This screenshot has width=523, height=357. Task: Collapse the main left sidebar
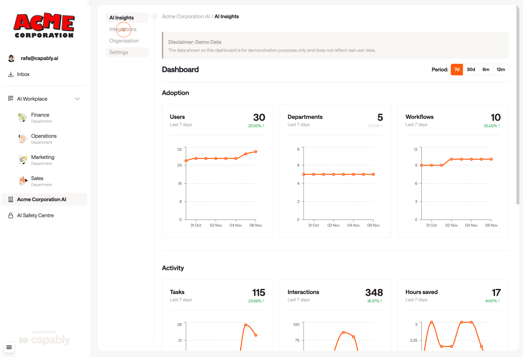coord(90,2)
